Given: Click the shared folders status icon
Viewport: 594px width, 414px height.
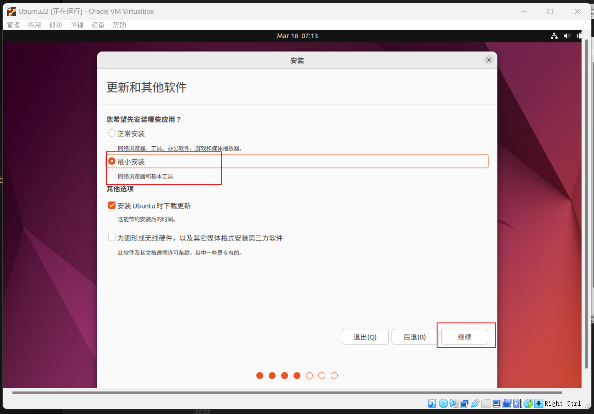Looking at the screenshot, I should tap(486, 403).
